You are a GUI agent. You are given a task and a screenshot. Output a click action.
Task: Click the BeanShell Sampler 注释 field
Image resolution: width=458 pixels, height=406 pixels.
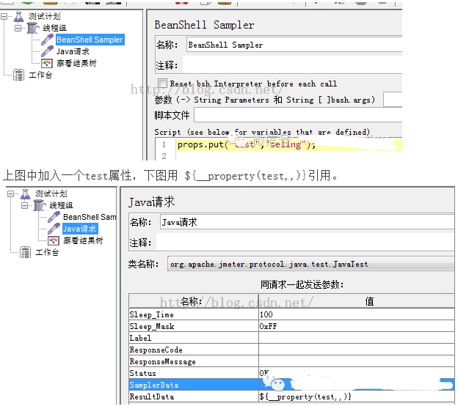click(x=292, y=64)
